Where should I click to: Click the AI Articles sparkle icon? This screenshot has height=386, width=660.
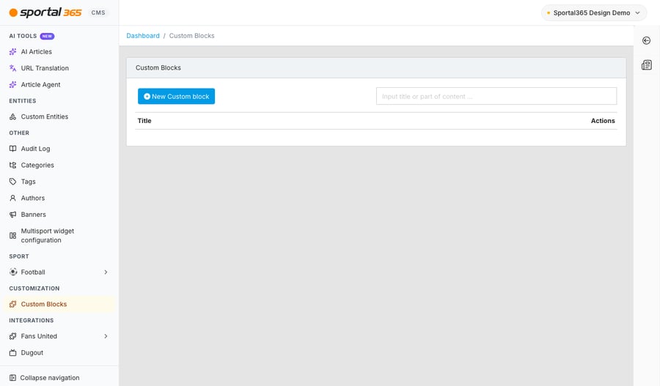click(13, 52)
